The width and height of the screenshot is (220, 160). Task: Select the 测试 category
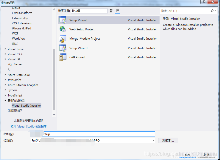(15, 44)
